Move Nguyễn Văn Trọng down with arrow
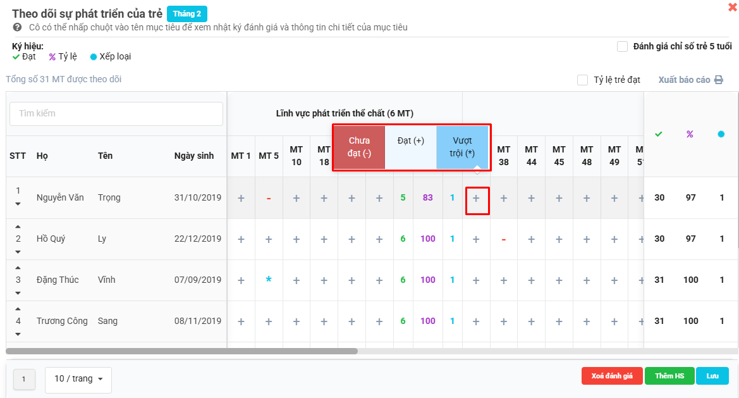 click(x=18, y=204)
